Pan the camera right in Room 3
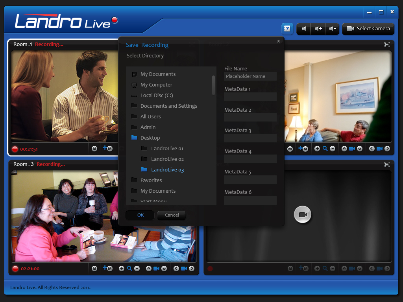This screenshot has height=302, width=403. coord(192,269)
